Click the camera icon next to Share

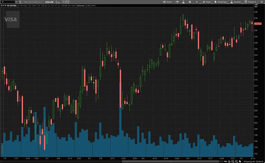pos(177,2)
